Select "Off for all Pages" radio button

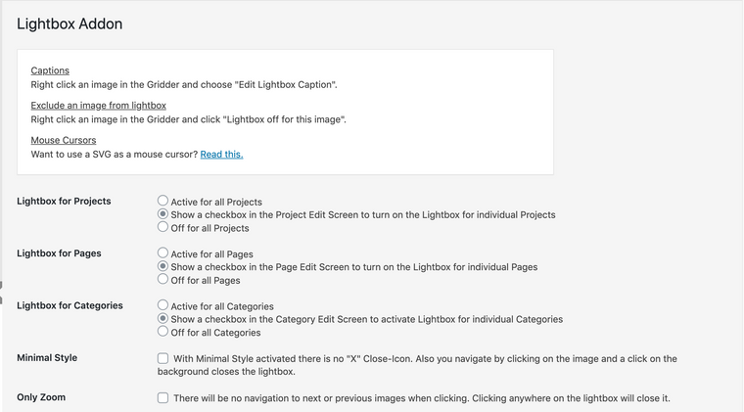pos(163,279)
